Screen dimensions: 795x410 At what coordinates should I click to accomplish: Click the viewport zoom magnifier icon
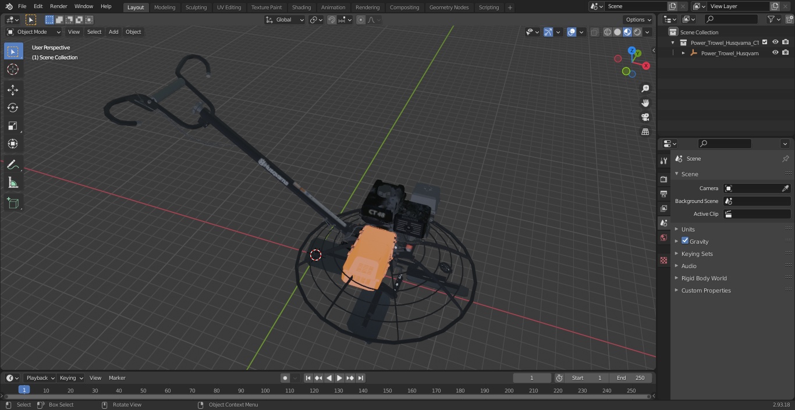645,88
